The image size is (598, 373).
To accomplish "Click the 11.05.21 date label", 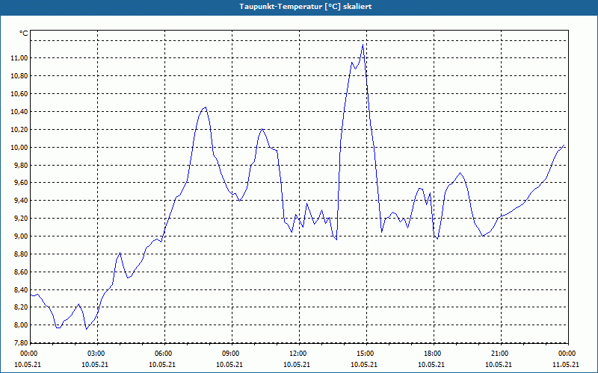I will (x=566, y=365).
